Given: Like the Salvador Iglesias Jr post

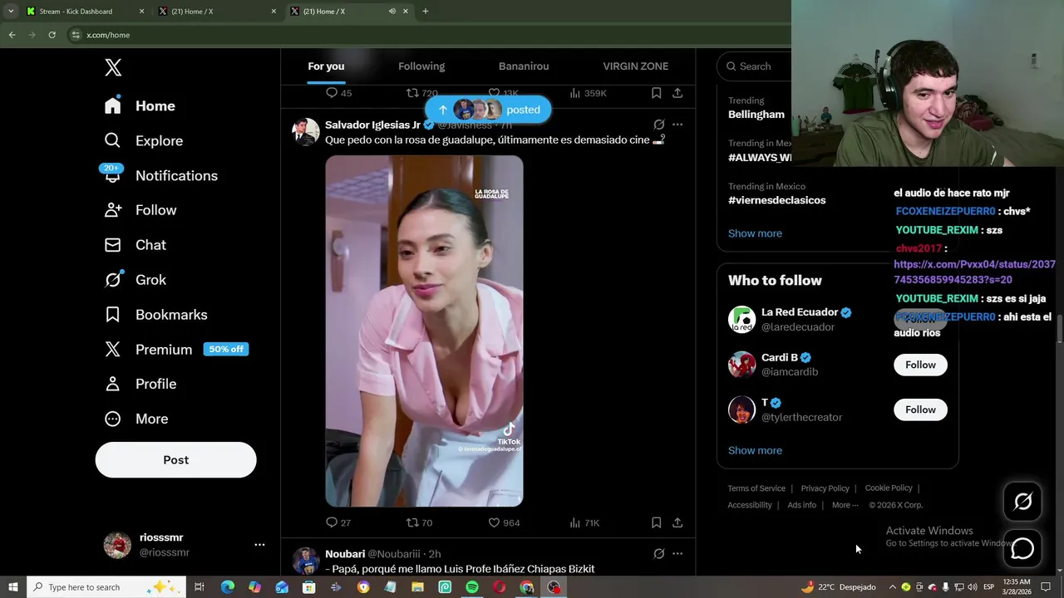Looking at the screenshot, I should (504, 522).
